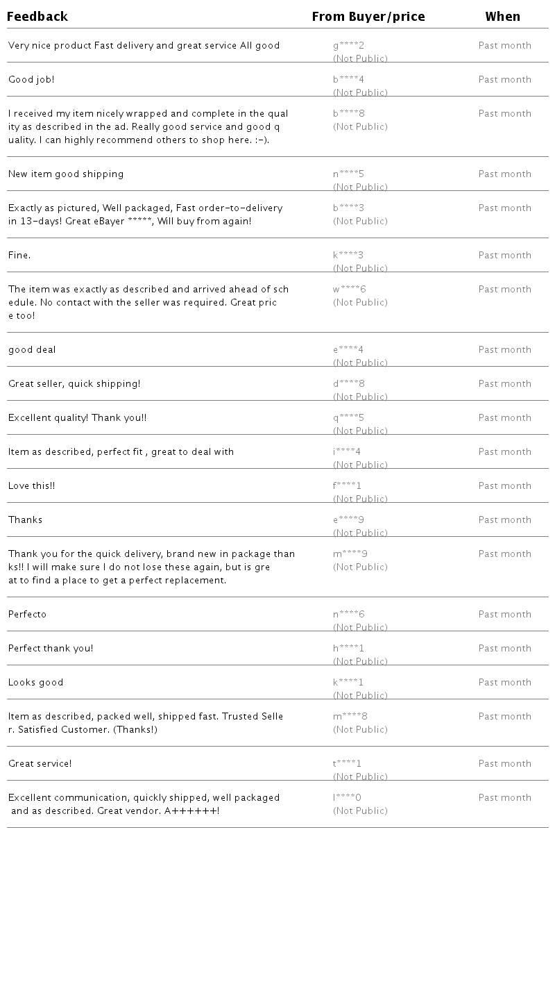Click "Past month" for buyer t****1
The height and width of the screenshot is (989, 555).
[x=504, y=764]
